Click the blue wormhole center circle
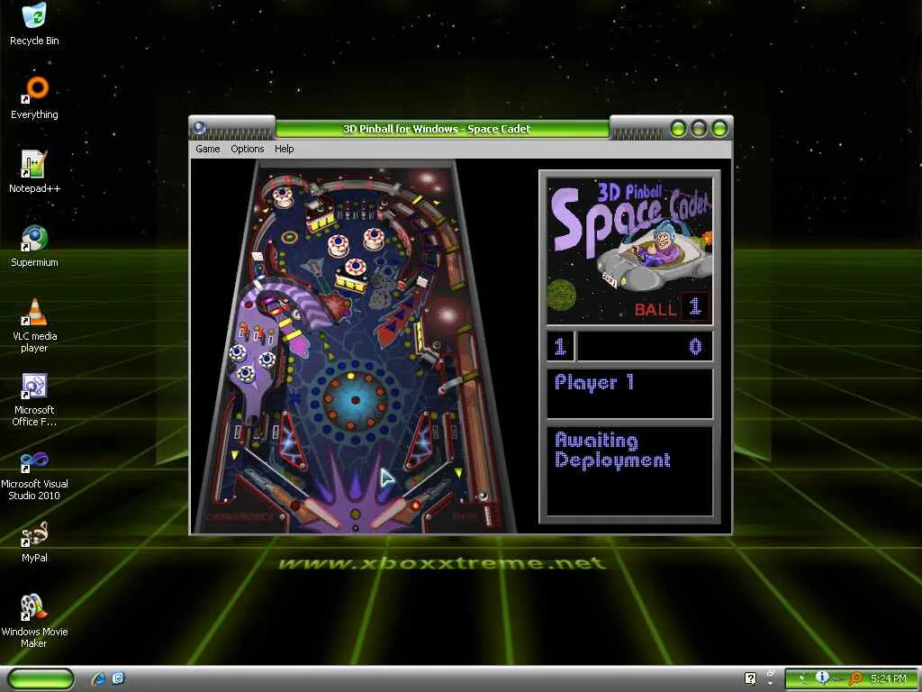Screen dimensions: 922x692 [x=355, y=400]
